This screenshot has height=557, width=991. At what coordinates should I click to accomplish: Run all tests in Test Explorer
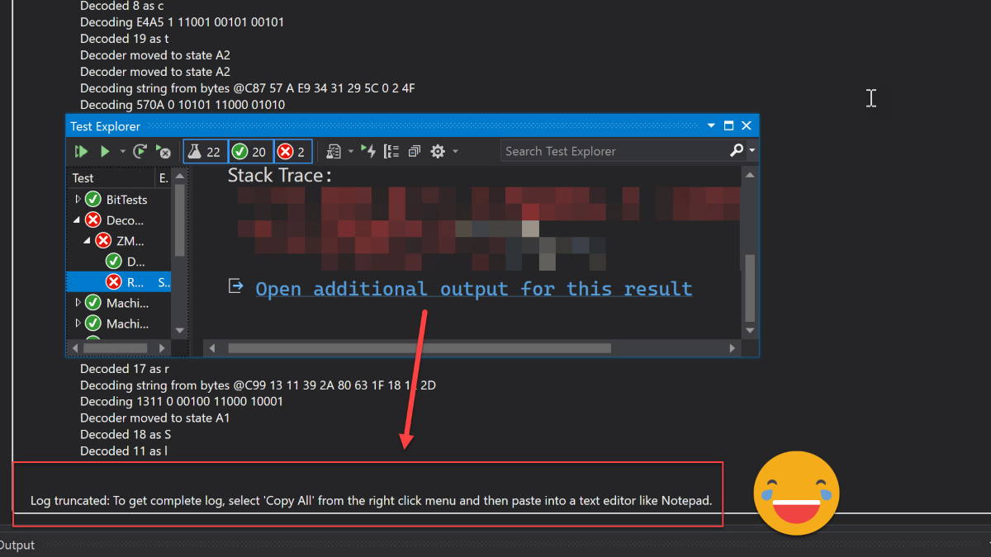tap(80, 151)
